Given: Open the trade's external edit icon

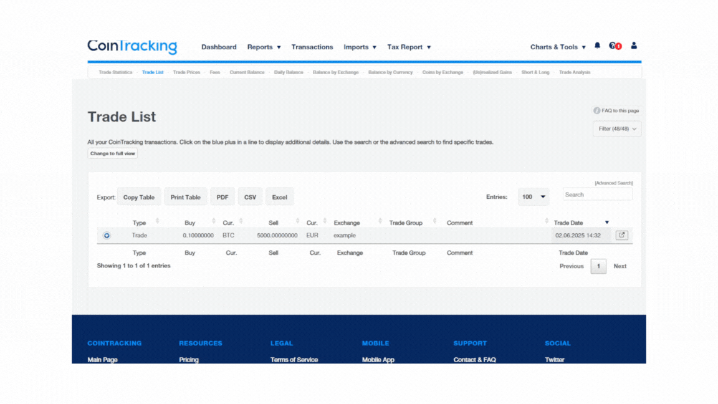Looking at the screenshot, I should pos(621,235).
